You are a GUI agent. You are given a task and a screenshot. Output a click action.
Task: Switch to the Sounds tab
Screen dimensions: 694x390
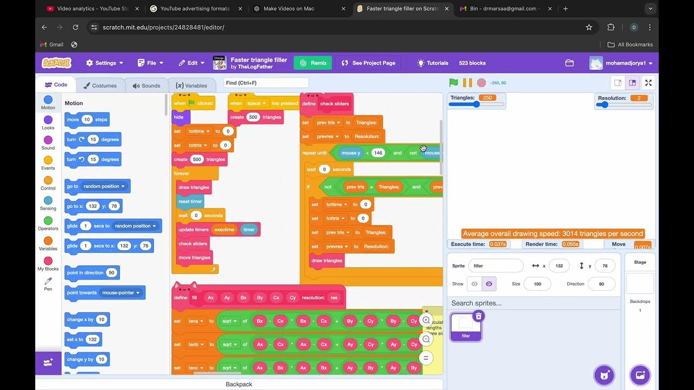[x=146, y=85]
